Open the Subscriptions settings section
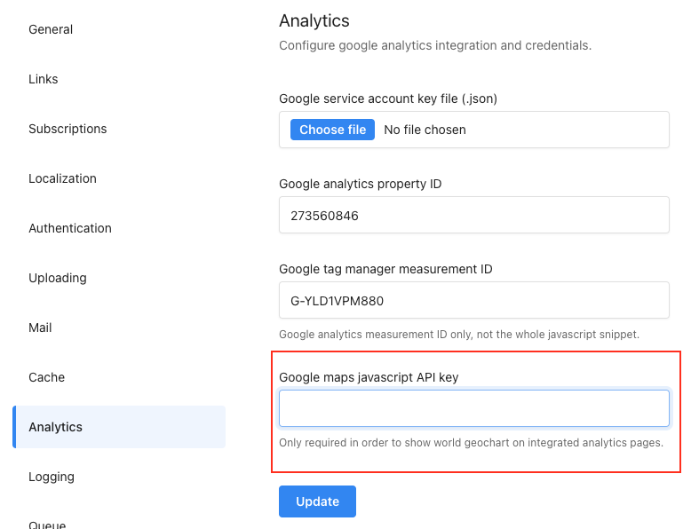The image size is (691, 529). (68, 129)
